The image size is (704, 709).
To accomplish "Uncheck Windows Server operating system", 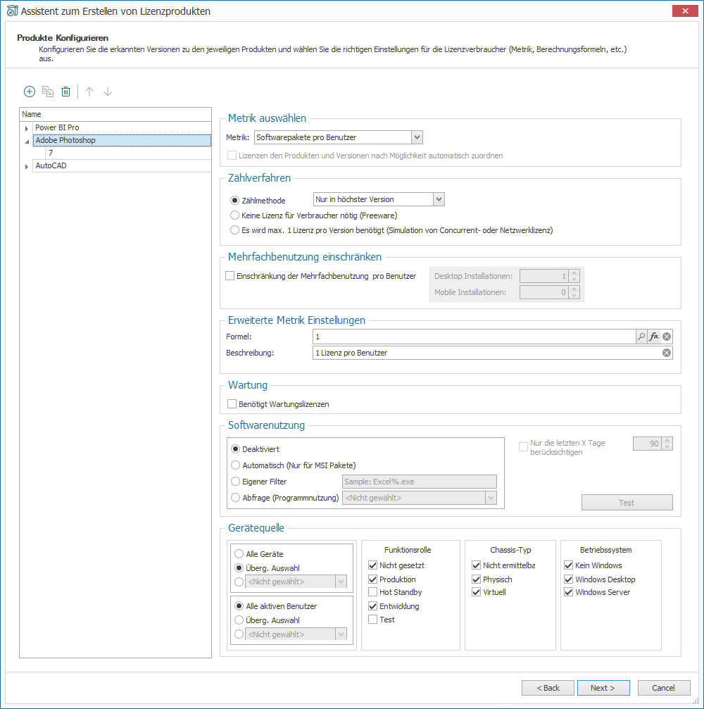I will coord(569,592).
